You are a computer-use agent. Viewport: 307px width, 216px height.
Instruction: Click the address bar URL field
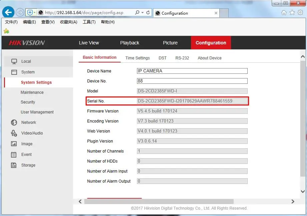pos(84,13)
